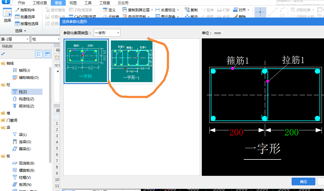Viewport: 324px width, 191px height.
Task: Select 螺旋板(B) in navigation tree
Action: (23, 170)
